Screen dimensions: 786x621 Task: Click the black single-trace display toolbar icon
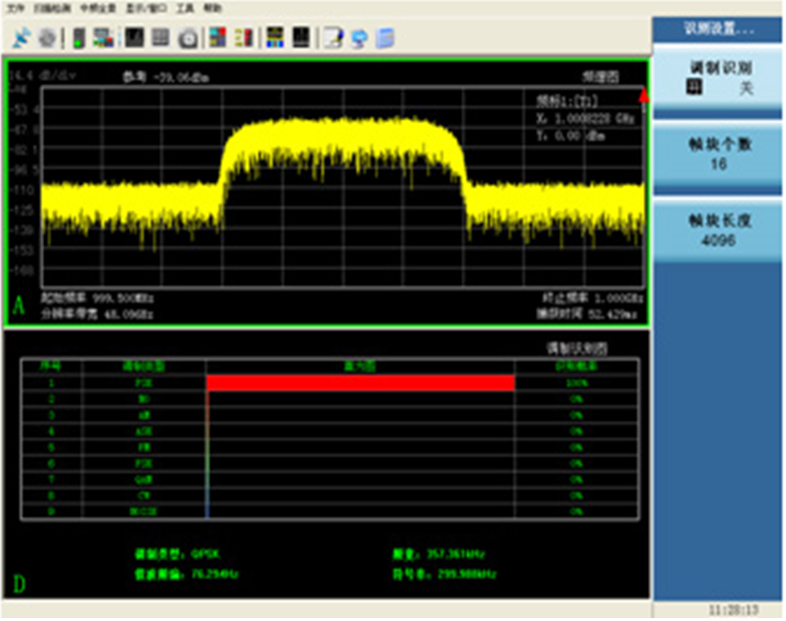135,38
